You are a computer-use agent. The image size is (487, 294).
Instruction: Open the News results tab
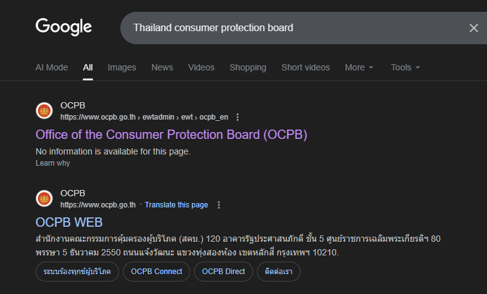[162, 67]
